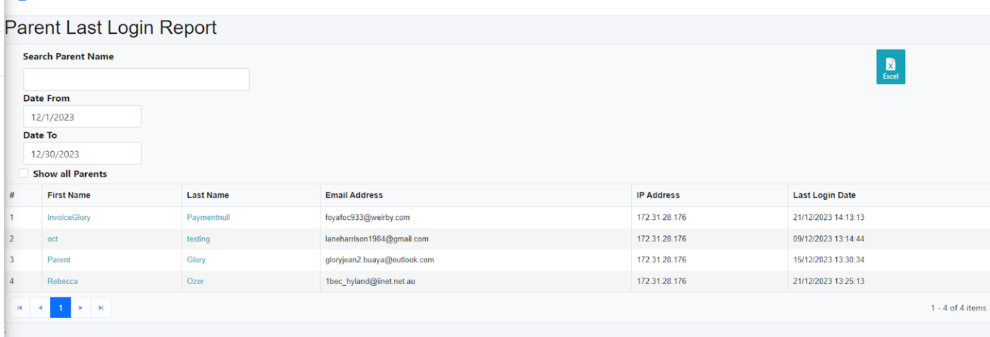Go to the first page
The image size is (990, 337).
click(20, 308)
